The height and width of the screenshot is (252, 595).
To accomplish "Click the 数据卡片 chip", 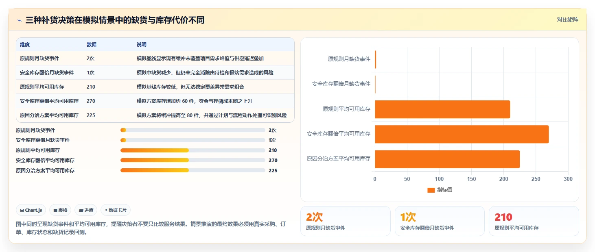I will point(116,210).
